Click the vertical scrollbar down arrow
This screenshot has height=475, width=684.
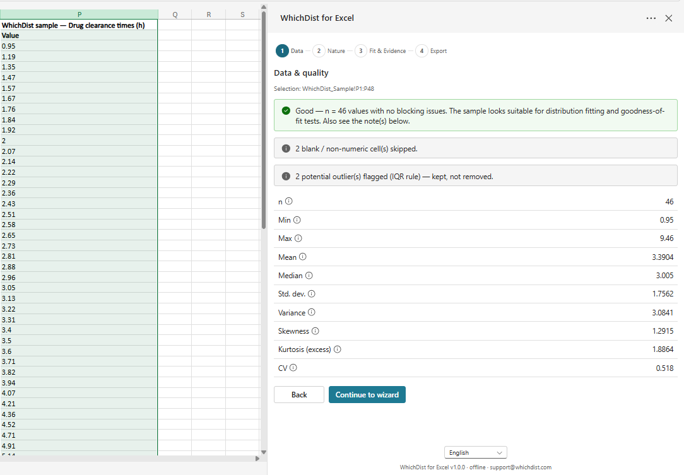click(264, 452)
